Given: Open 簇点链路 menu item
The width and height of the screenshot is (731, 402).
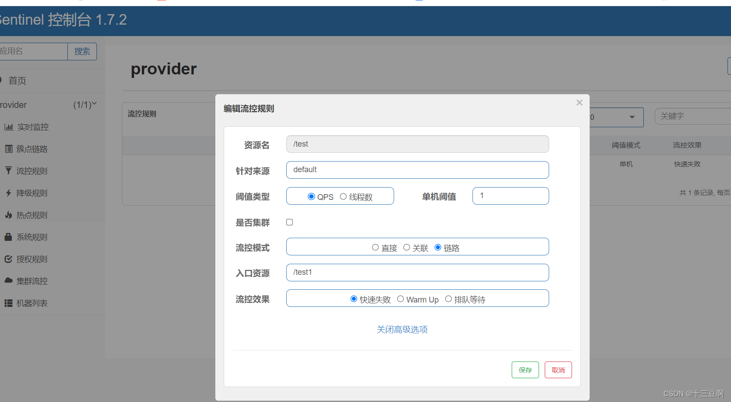Looking at the screenshot, I should [32, 149].
